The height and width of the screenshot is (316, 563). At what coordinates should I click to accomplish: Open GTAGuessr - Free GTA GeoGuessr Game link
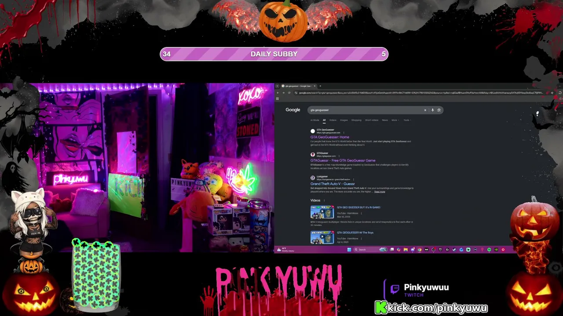(x=343, y=161)
